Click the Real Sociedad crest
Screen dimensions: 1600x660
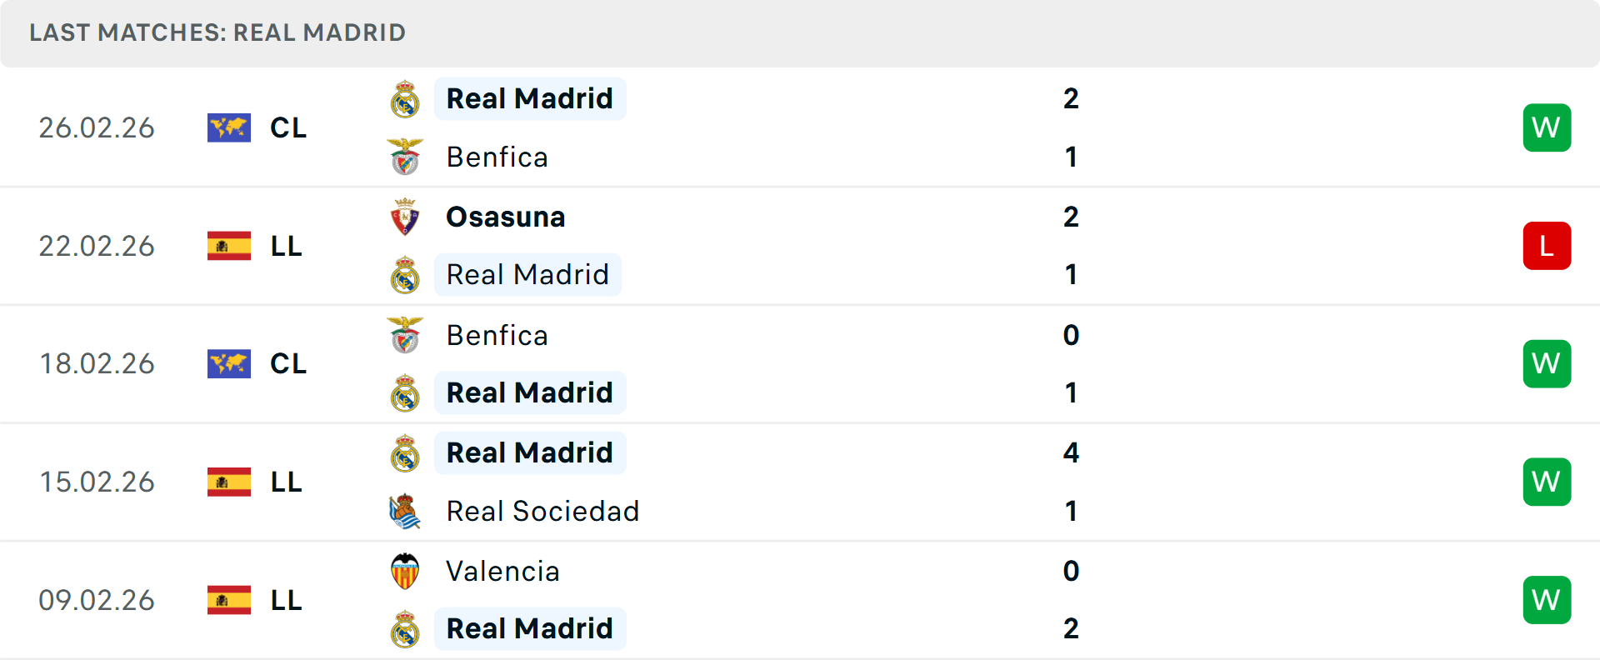tap(405, 511)
